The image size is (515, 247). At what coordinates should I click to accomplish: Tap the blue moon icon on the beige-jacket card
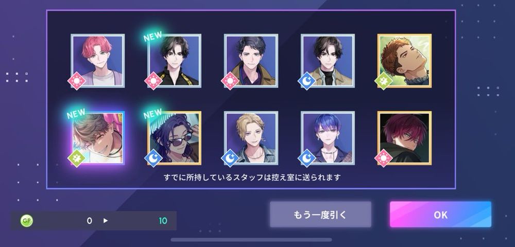(x=307, y=81)
